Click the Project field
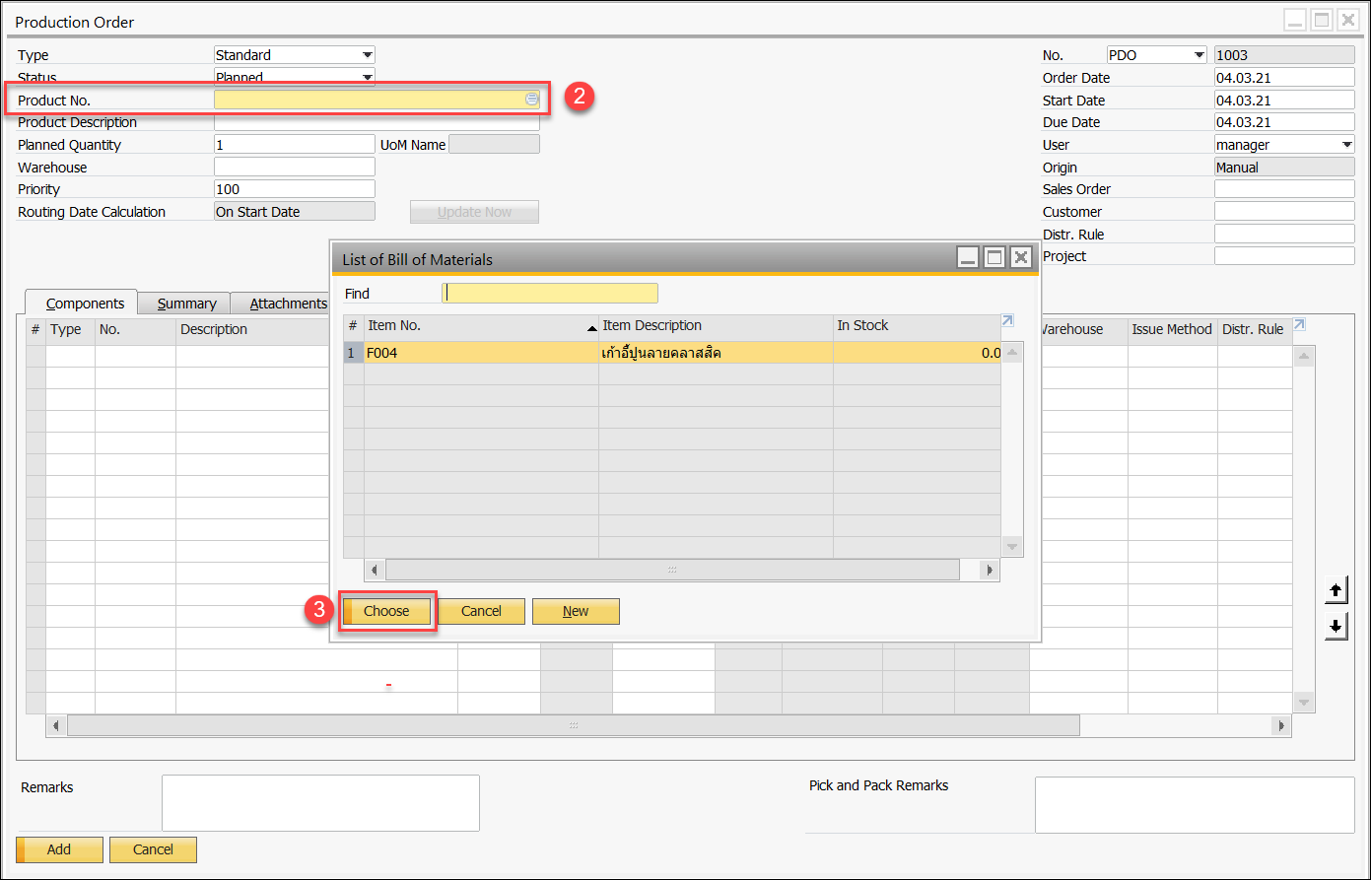This screenshot has width=1371, height=880. [x=1284, y=255]
